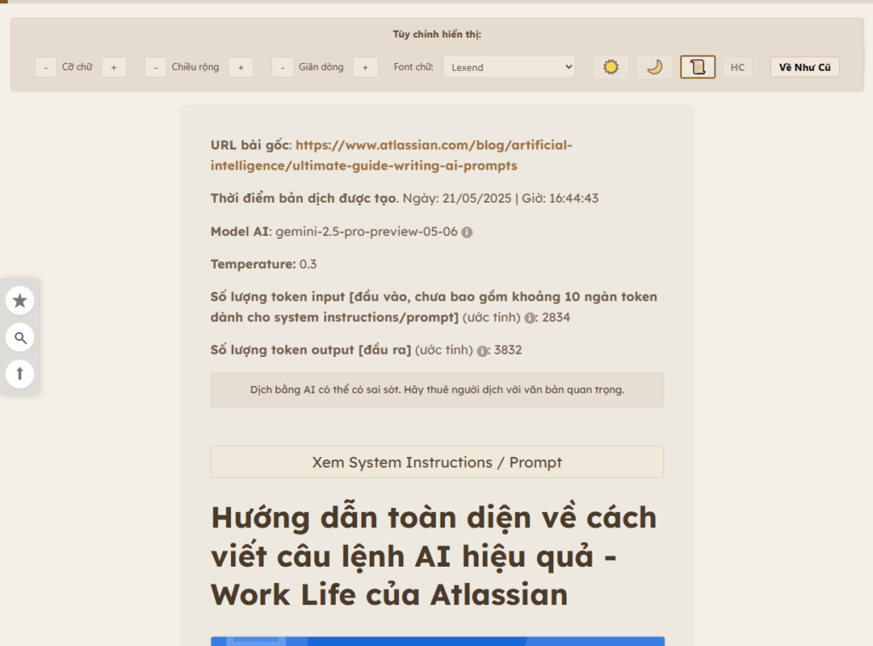The height and width of the screenshot is (646, 873).
Task: Click the info icon after token output estimate
Action: [483, 350]
